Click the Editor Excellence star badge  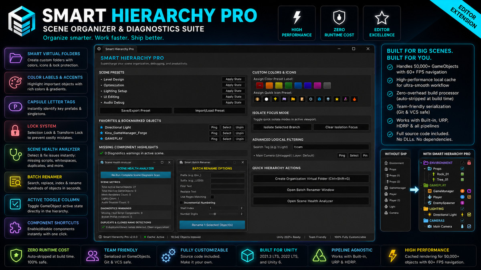point(381,23)
